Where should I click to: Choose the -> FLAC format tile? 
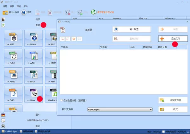[x=13, y=57]
